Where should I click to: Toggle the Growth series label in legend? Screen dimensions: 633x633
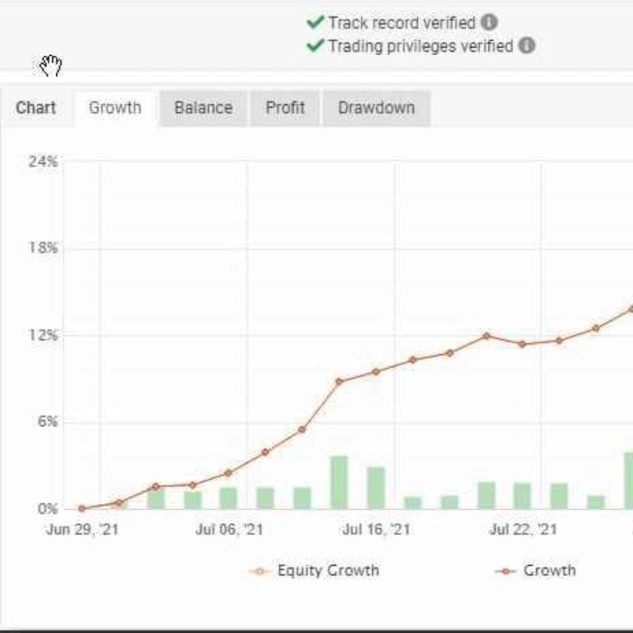coord(549,571)
